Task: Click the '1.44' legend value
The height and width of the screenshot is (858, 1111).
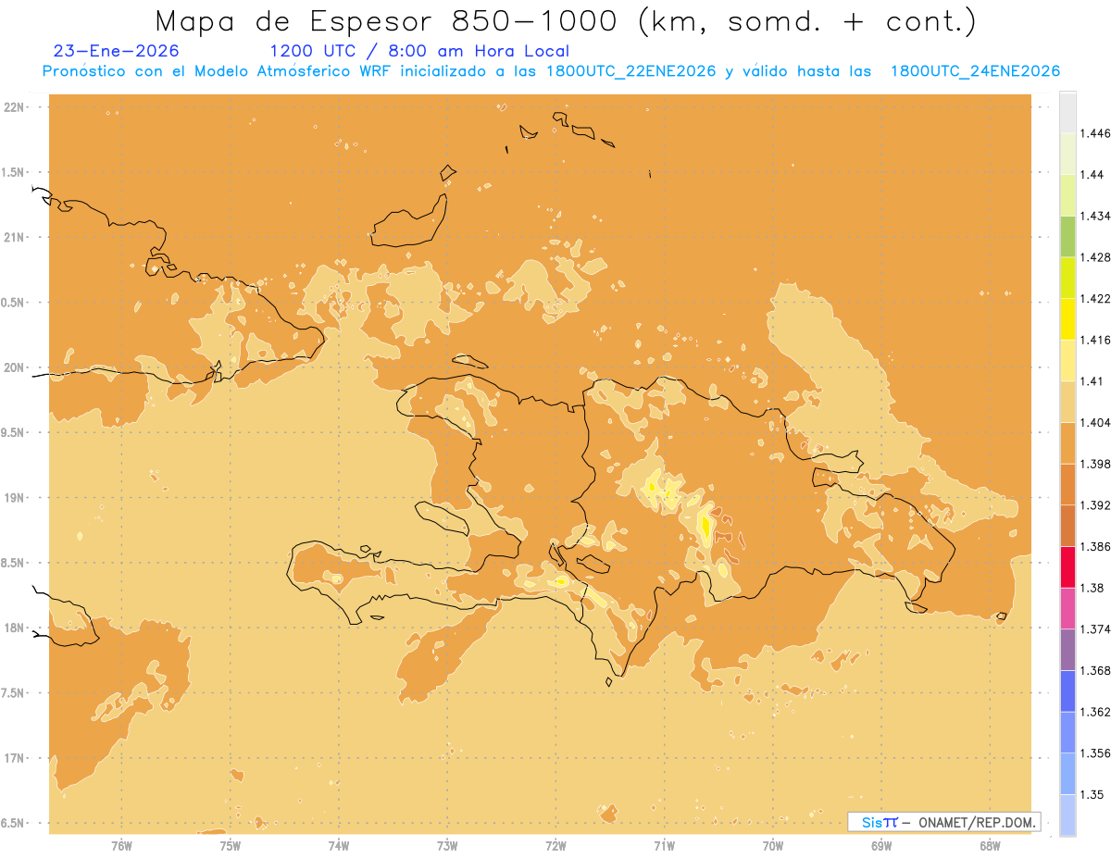Action: click(1092, 174)
